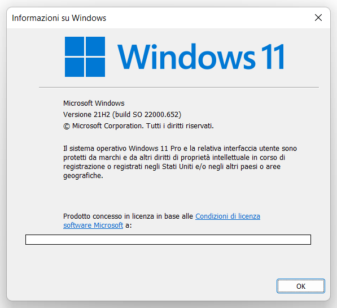Click the copyright © symbol

pos(67,127)
